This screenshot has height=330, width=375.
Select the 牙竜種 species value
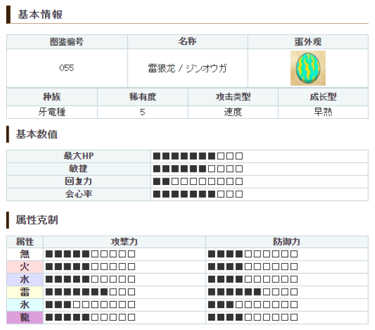coord(52,112)
